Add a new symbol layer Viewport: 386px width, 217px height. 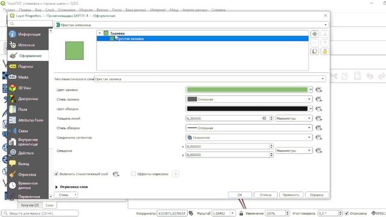point(315,34)
